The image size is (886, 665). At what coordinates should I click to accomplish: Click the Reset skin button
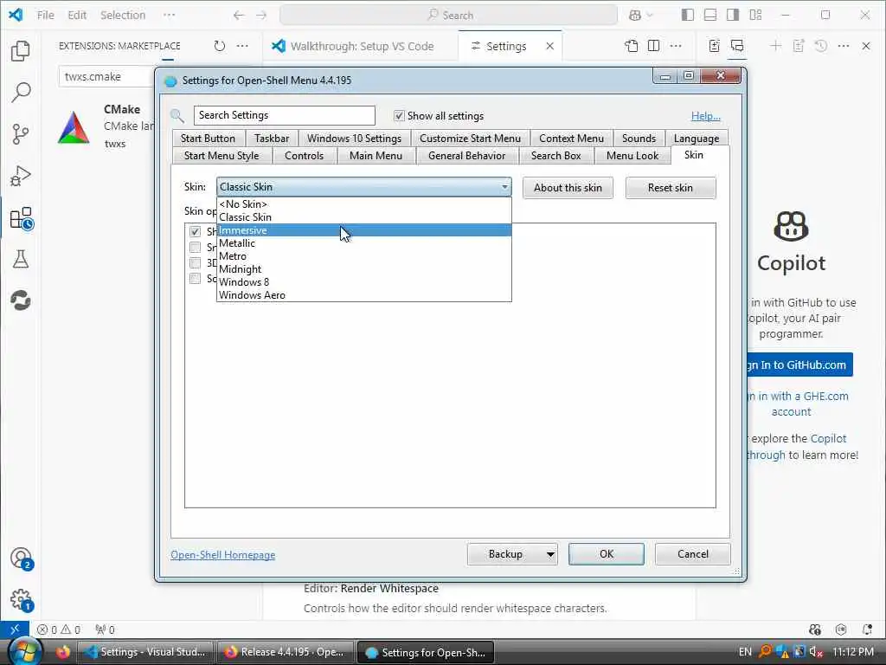coord(671,188)
